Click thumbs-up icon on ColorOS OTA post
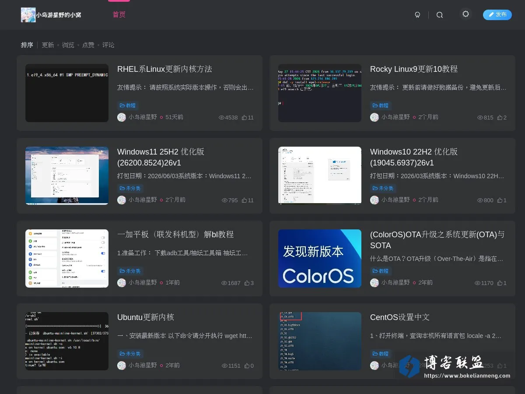 click(500, 283)
